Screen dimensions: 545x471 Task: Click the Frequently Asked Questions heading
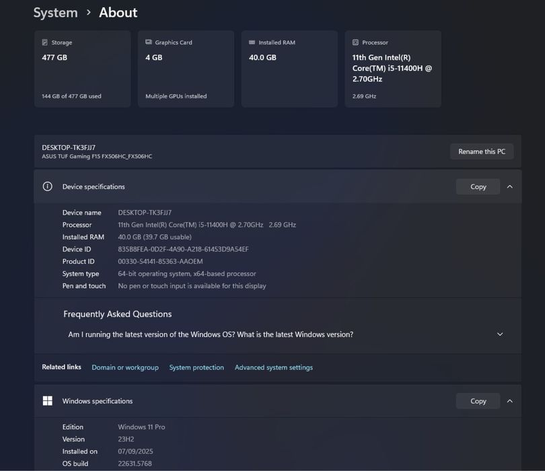[118, 314]
